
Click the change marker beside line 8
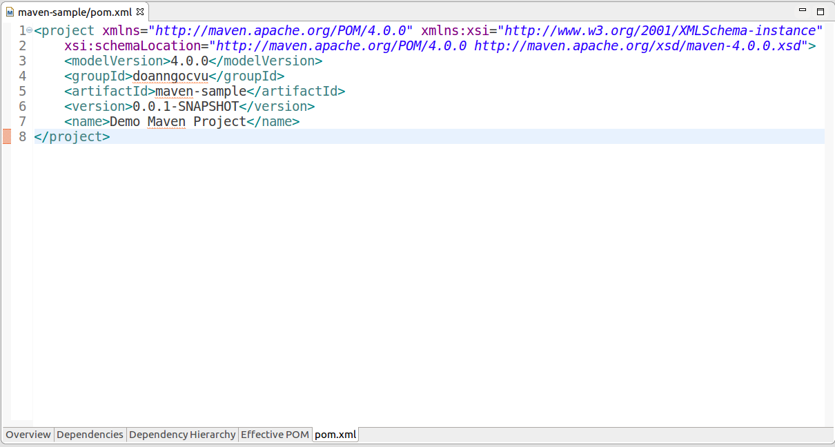coord(7,136)
